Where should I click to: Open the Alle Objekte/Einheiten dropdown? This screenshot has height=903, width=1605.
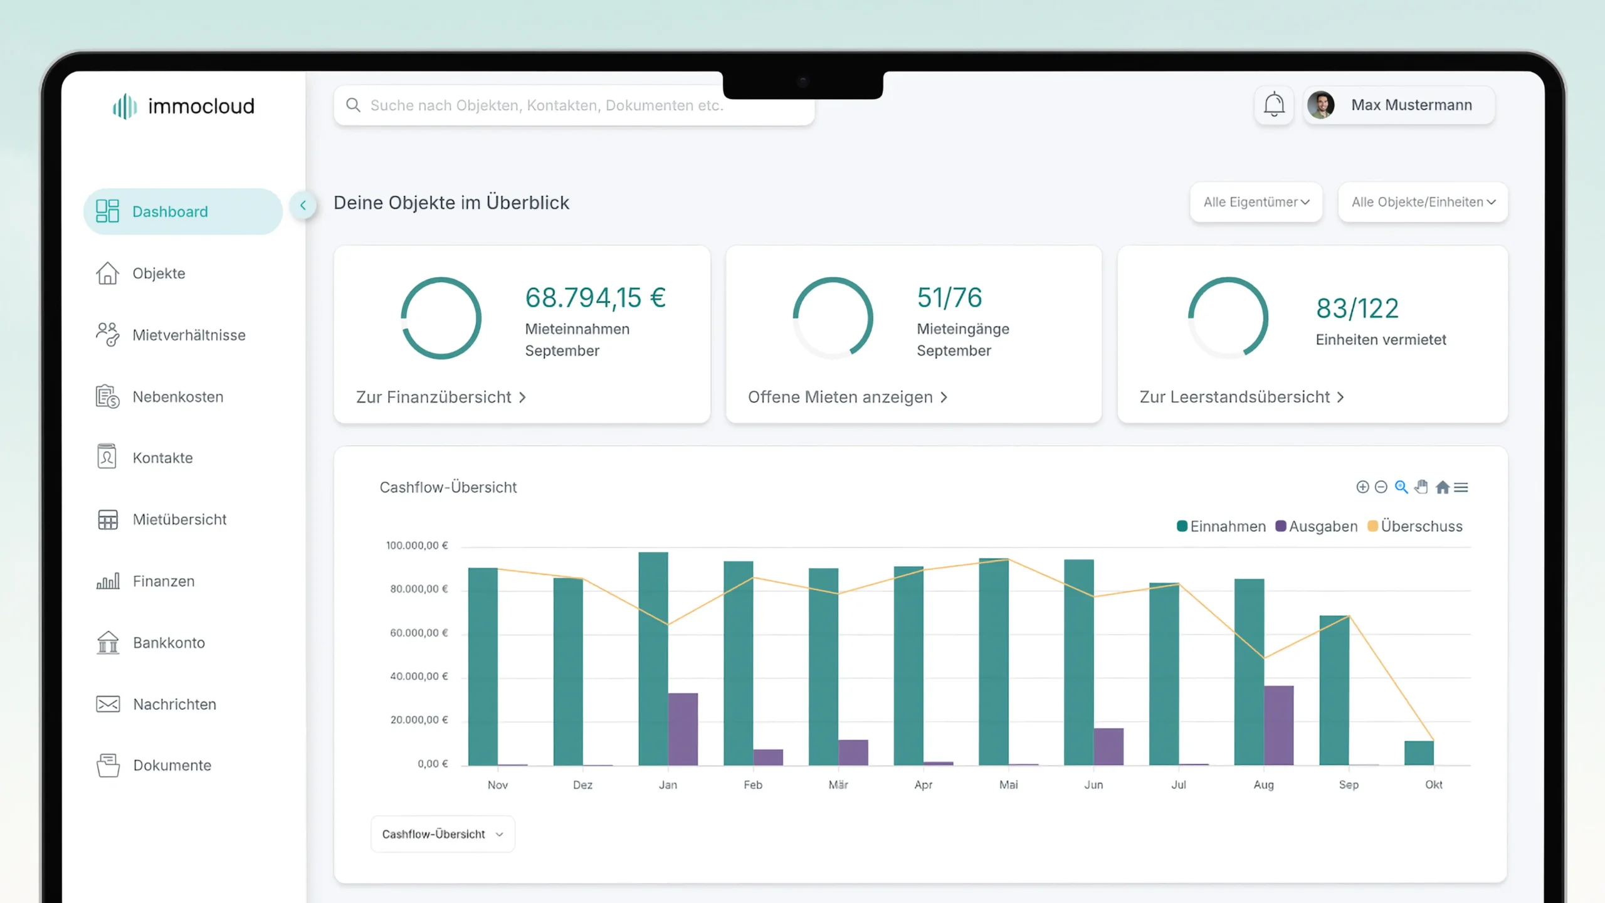[1423, 202]
